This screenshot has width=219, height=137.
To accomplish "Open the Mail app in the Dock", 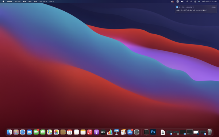I will pos(29,132).
